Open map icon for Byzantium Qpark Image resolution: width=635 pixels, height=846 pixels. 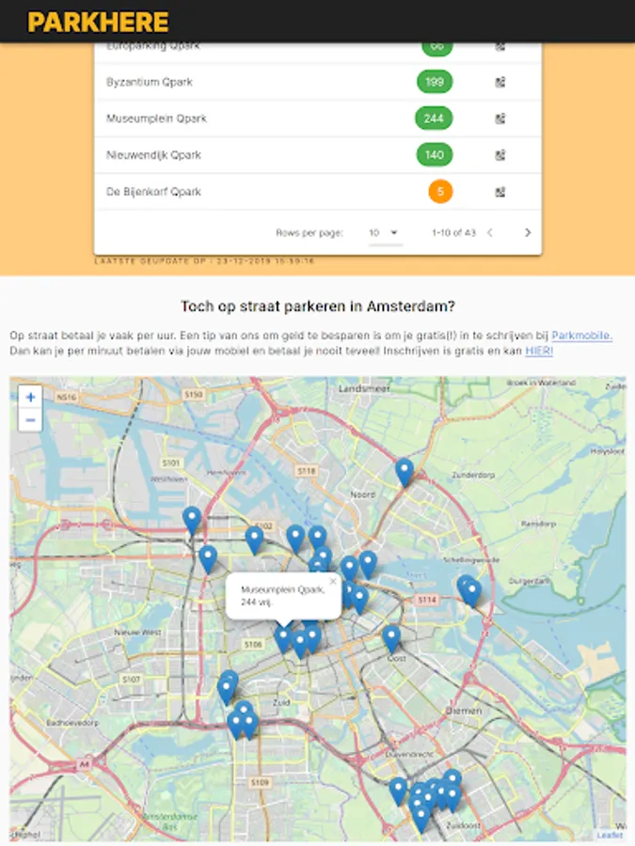point(500,82)
